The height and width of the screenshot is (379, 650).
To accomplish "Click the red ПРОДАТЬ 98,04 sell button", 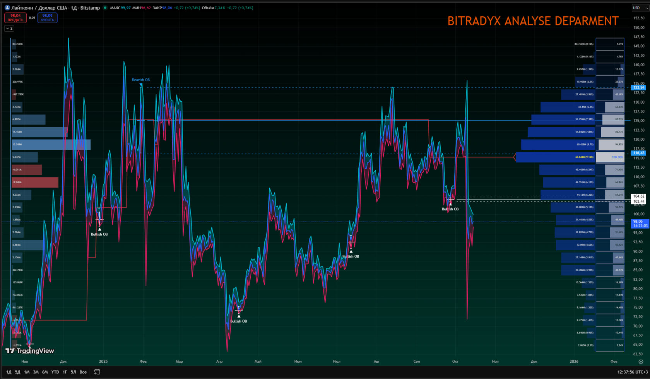I will point(15,18).
